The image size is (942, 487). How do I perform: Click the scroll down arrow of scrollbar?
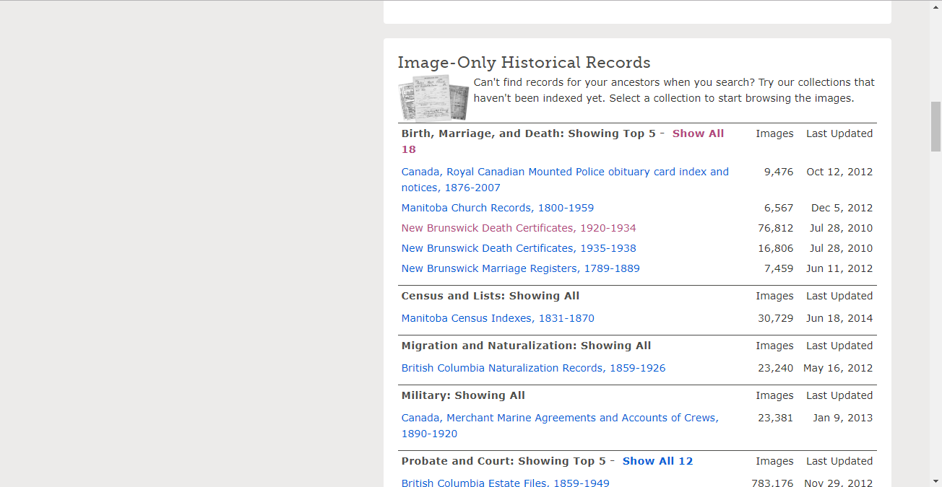[935, 481]
